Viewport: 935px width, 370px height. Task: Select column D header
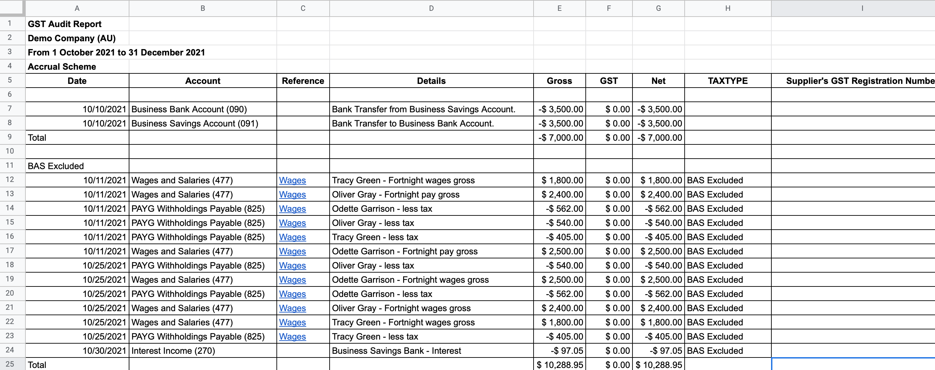click(x=431, y=8)
